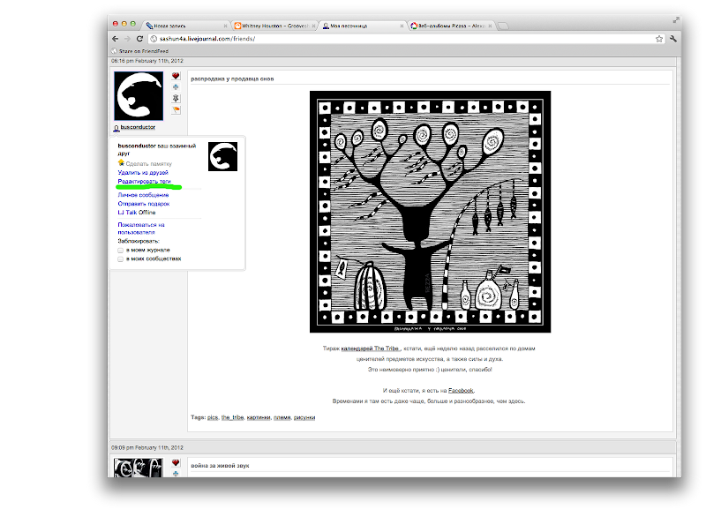Click the LJ Talk Offline link

pyautogui.click(x=137, y=213)
